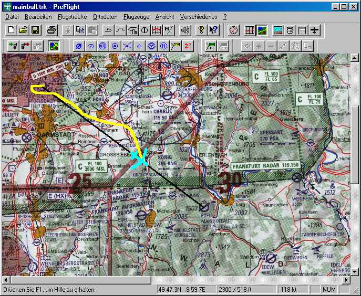The width and height of the screenshot is (361, 296).
Task: Toggle the crossed lines intersection icon
Action: 127,46
